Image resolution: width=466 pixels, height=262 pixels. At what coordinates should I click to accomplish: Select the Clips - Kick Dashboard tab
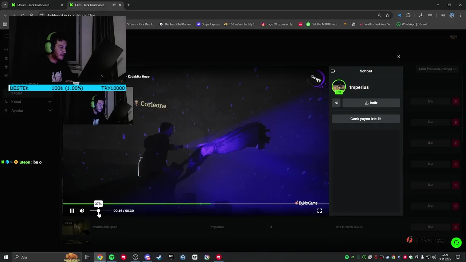(89, 5)
